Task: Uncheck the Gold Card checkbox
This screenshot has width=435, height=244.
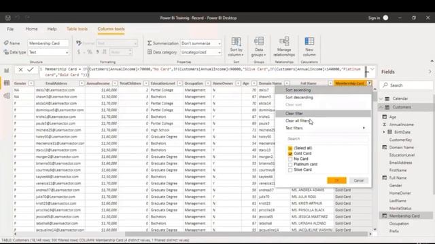Action: pyautogui.click(x=290, y=154)
